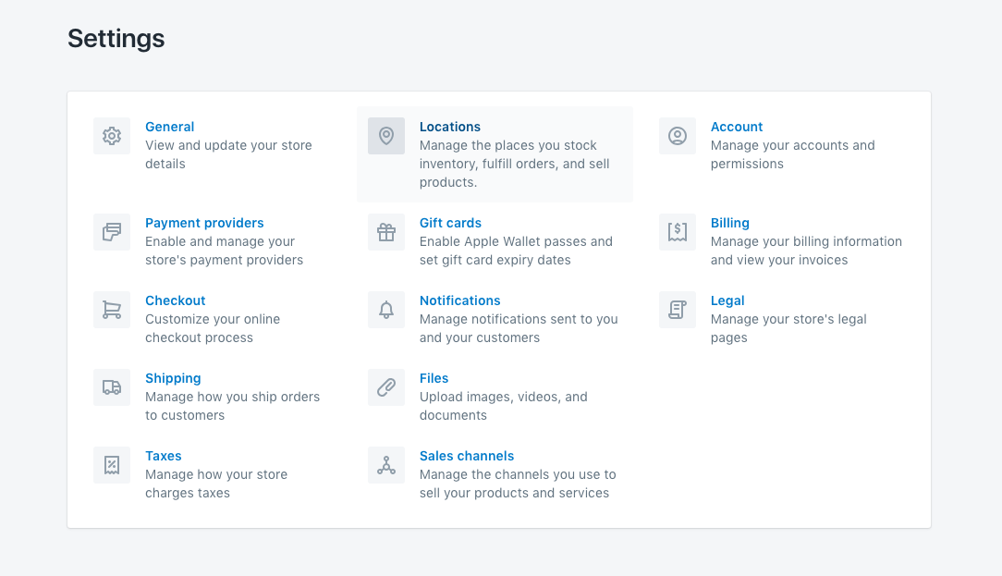Click the Legal document scroll icon

678,310
